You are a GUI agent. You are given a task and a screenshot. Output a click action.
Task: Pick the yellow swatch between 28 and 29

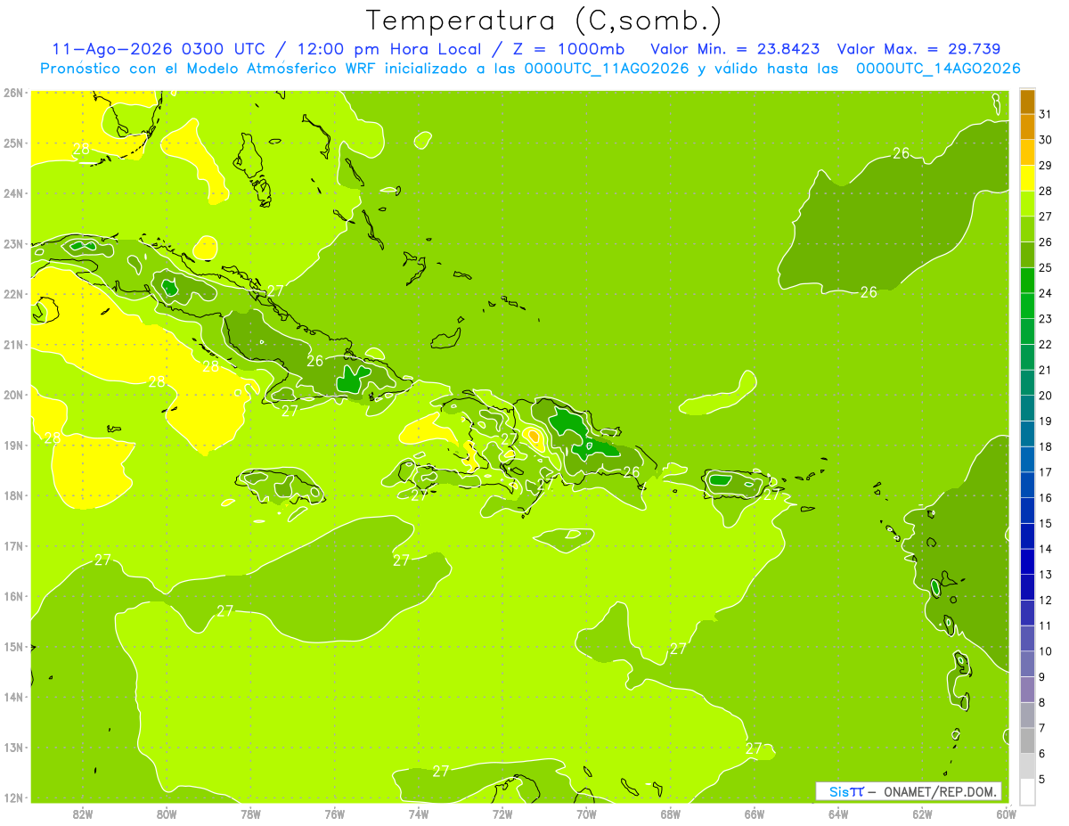[1027, 178]
